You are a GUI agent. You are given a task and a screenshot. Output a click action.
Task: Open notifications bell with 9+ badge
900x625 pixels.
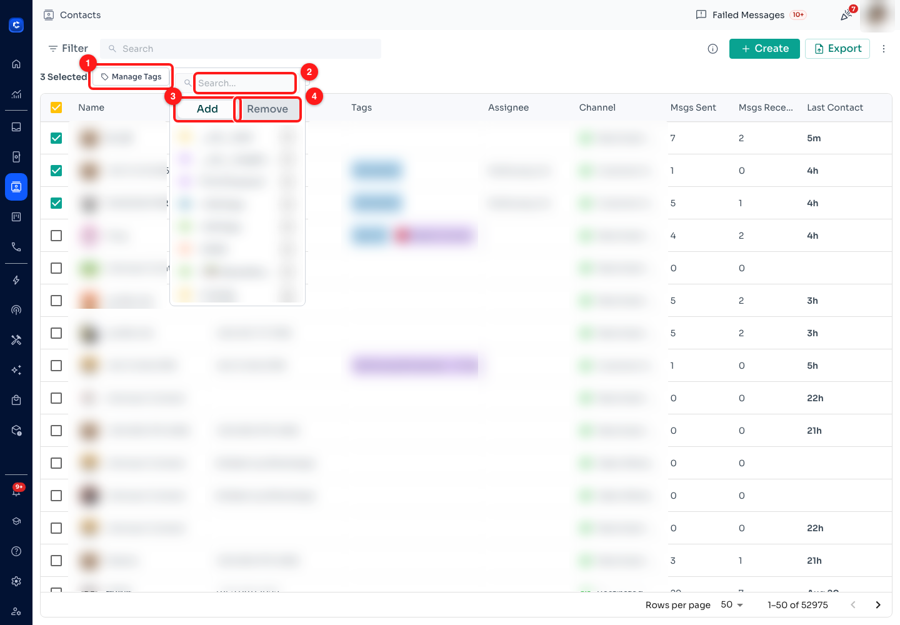coord(17,490)
